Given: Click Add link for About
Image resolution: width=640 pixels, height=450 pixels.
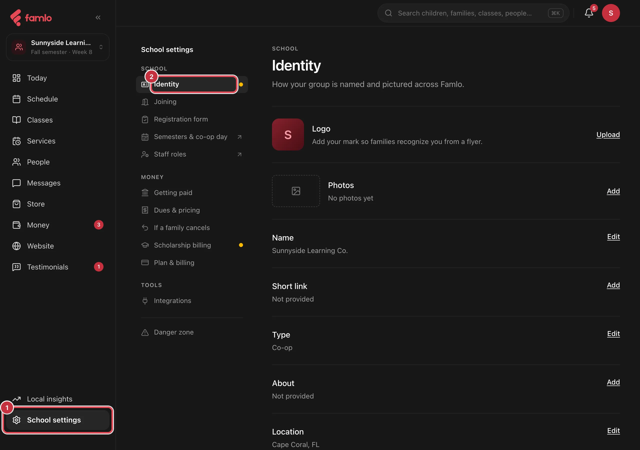Looking at the screenshot, I should (613, 382).
